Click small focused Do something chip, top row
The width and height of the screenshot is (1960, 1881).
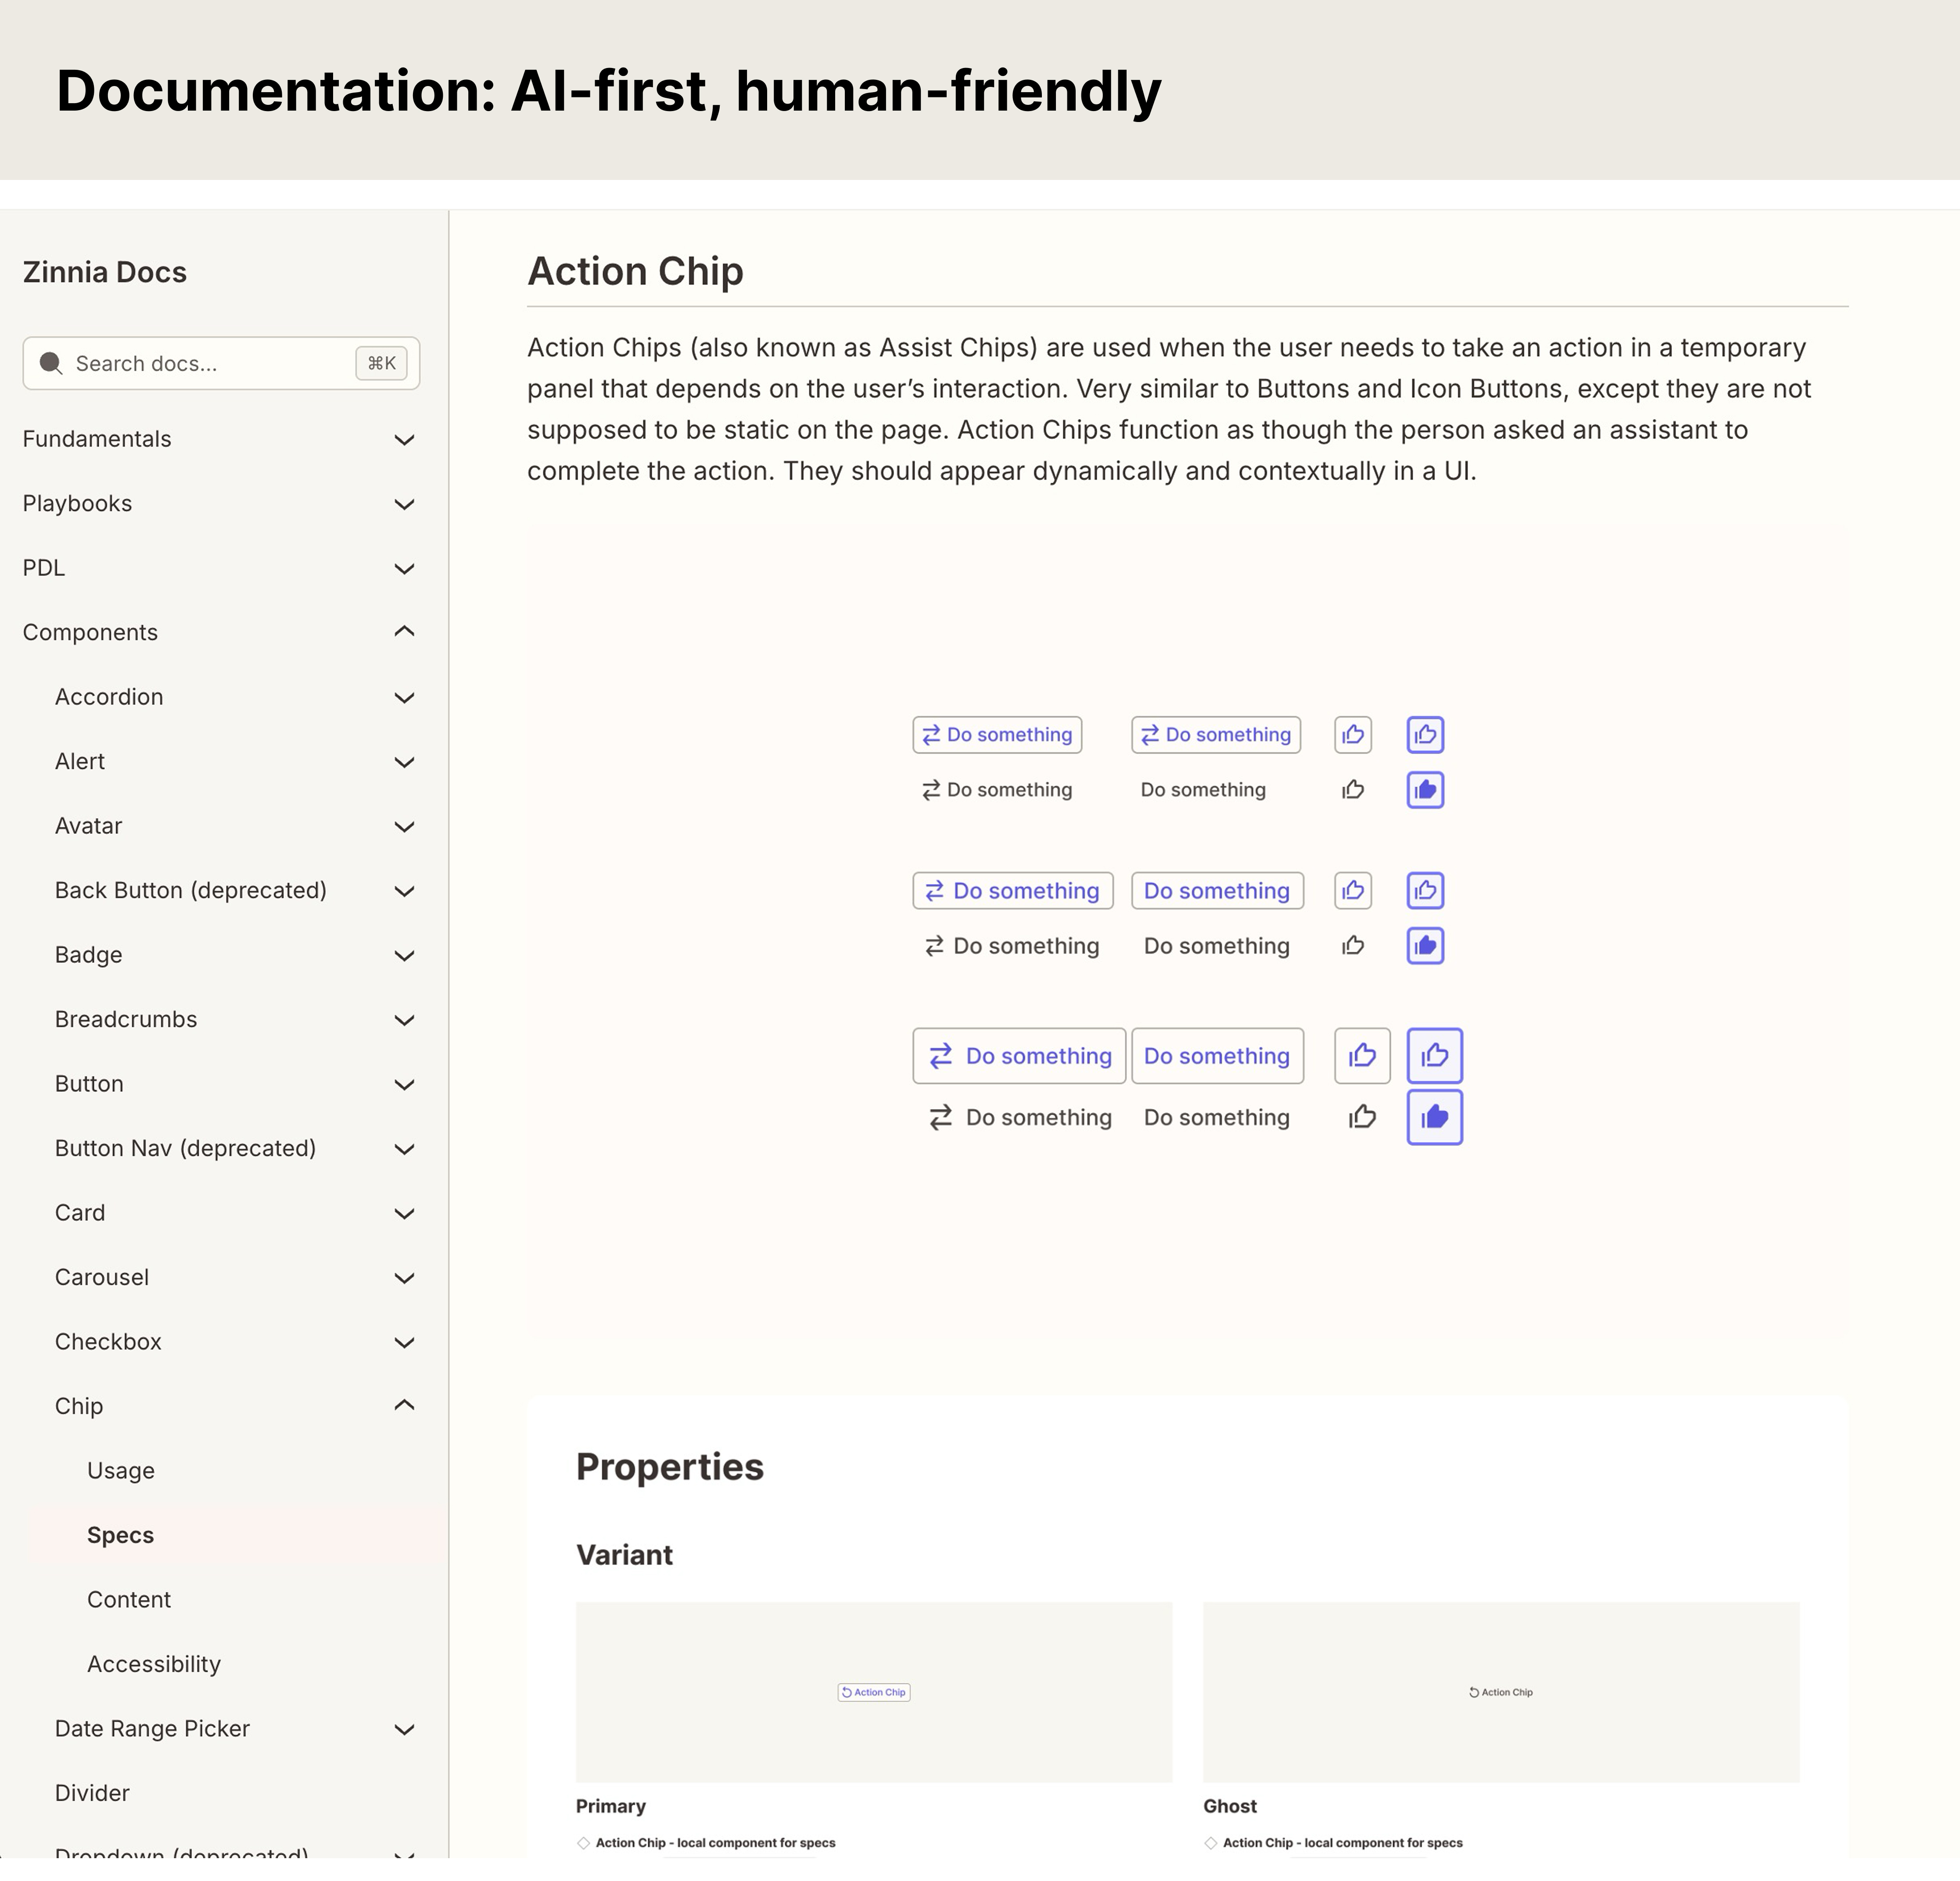(x=1216, y=735)
